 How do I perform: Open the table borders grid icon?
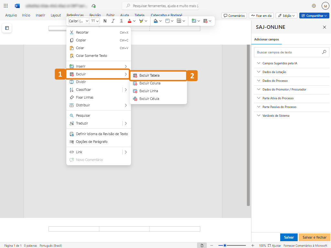tap(179, 21)
